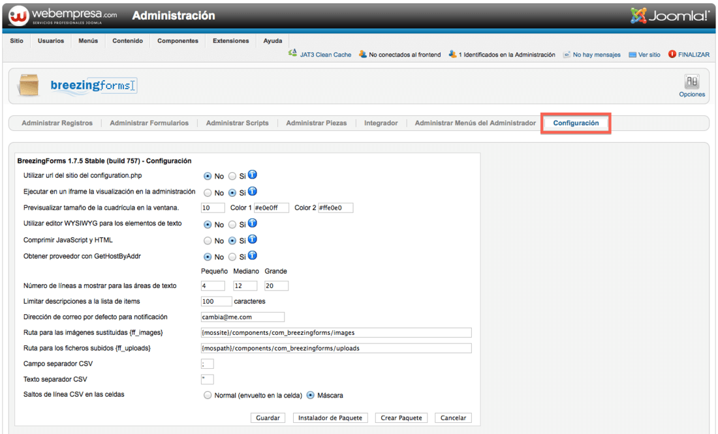718x434 pixels.
Task: Open the Sitio menu
Action: [16, 40]
